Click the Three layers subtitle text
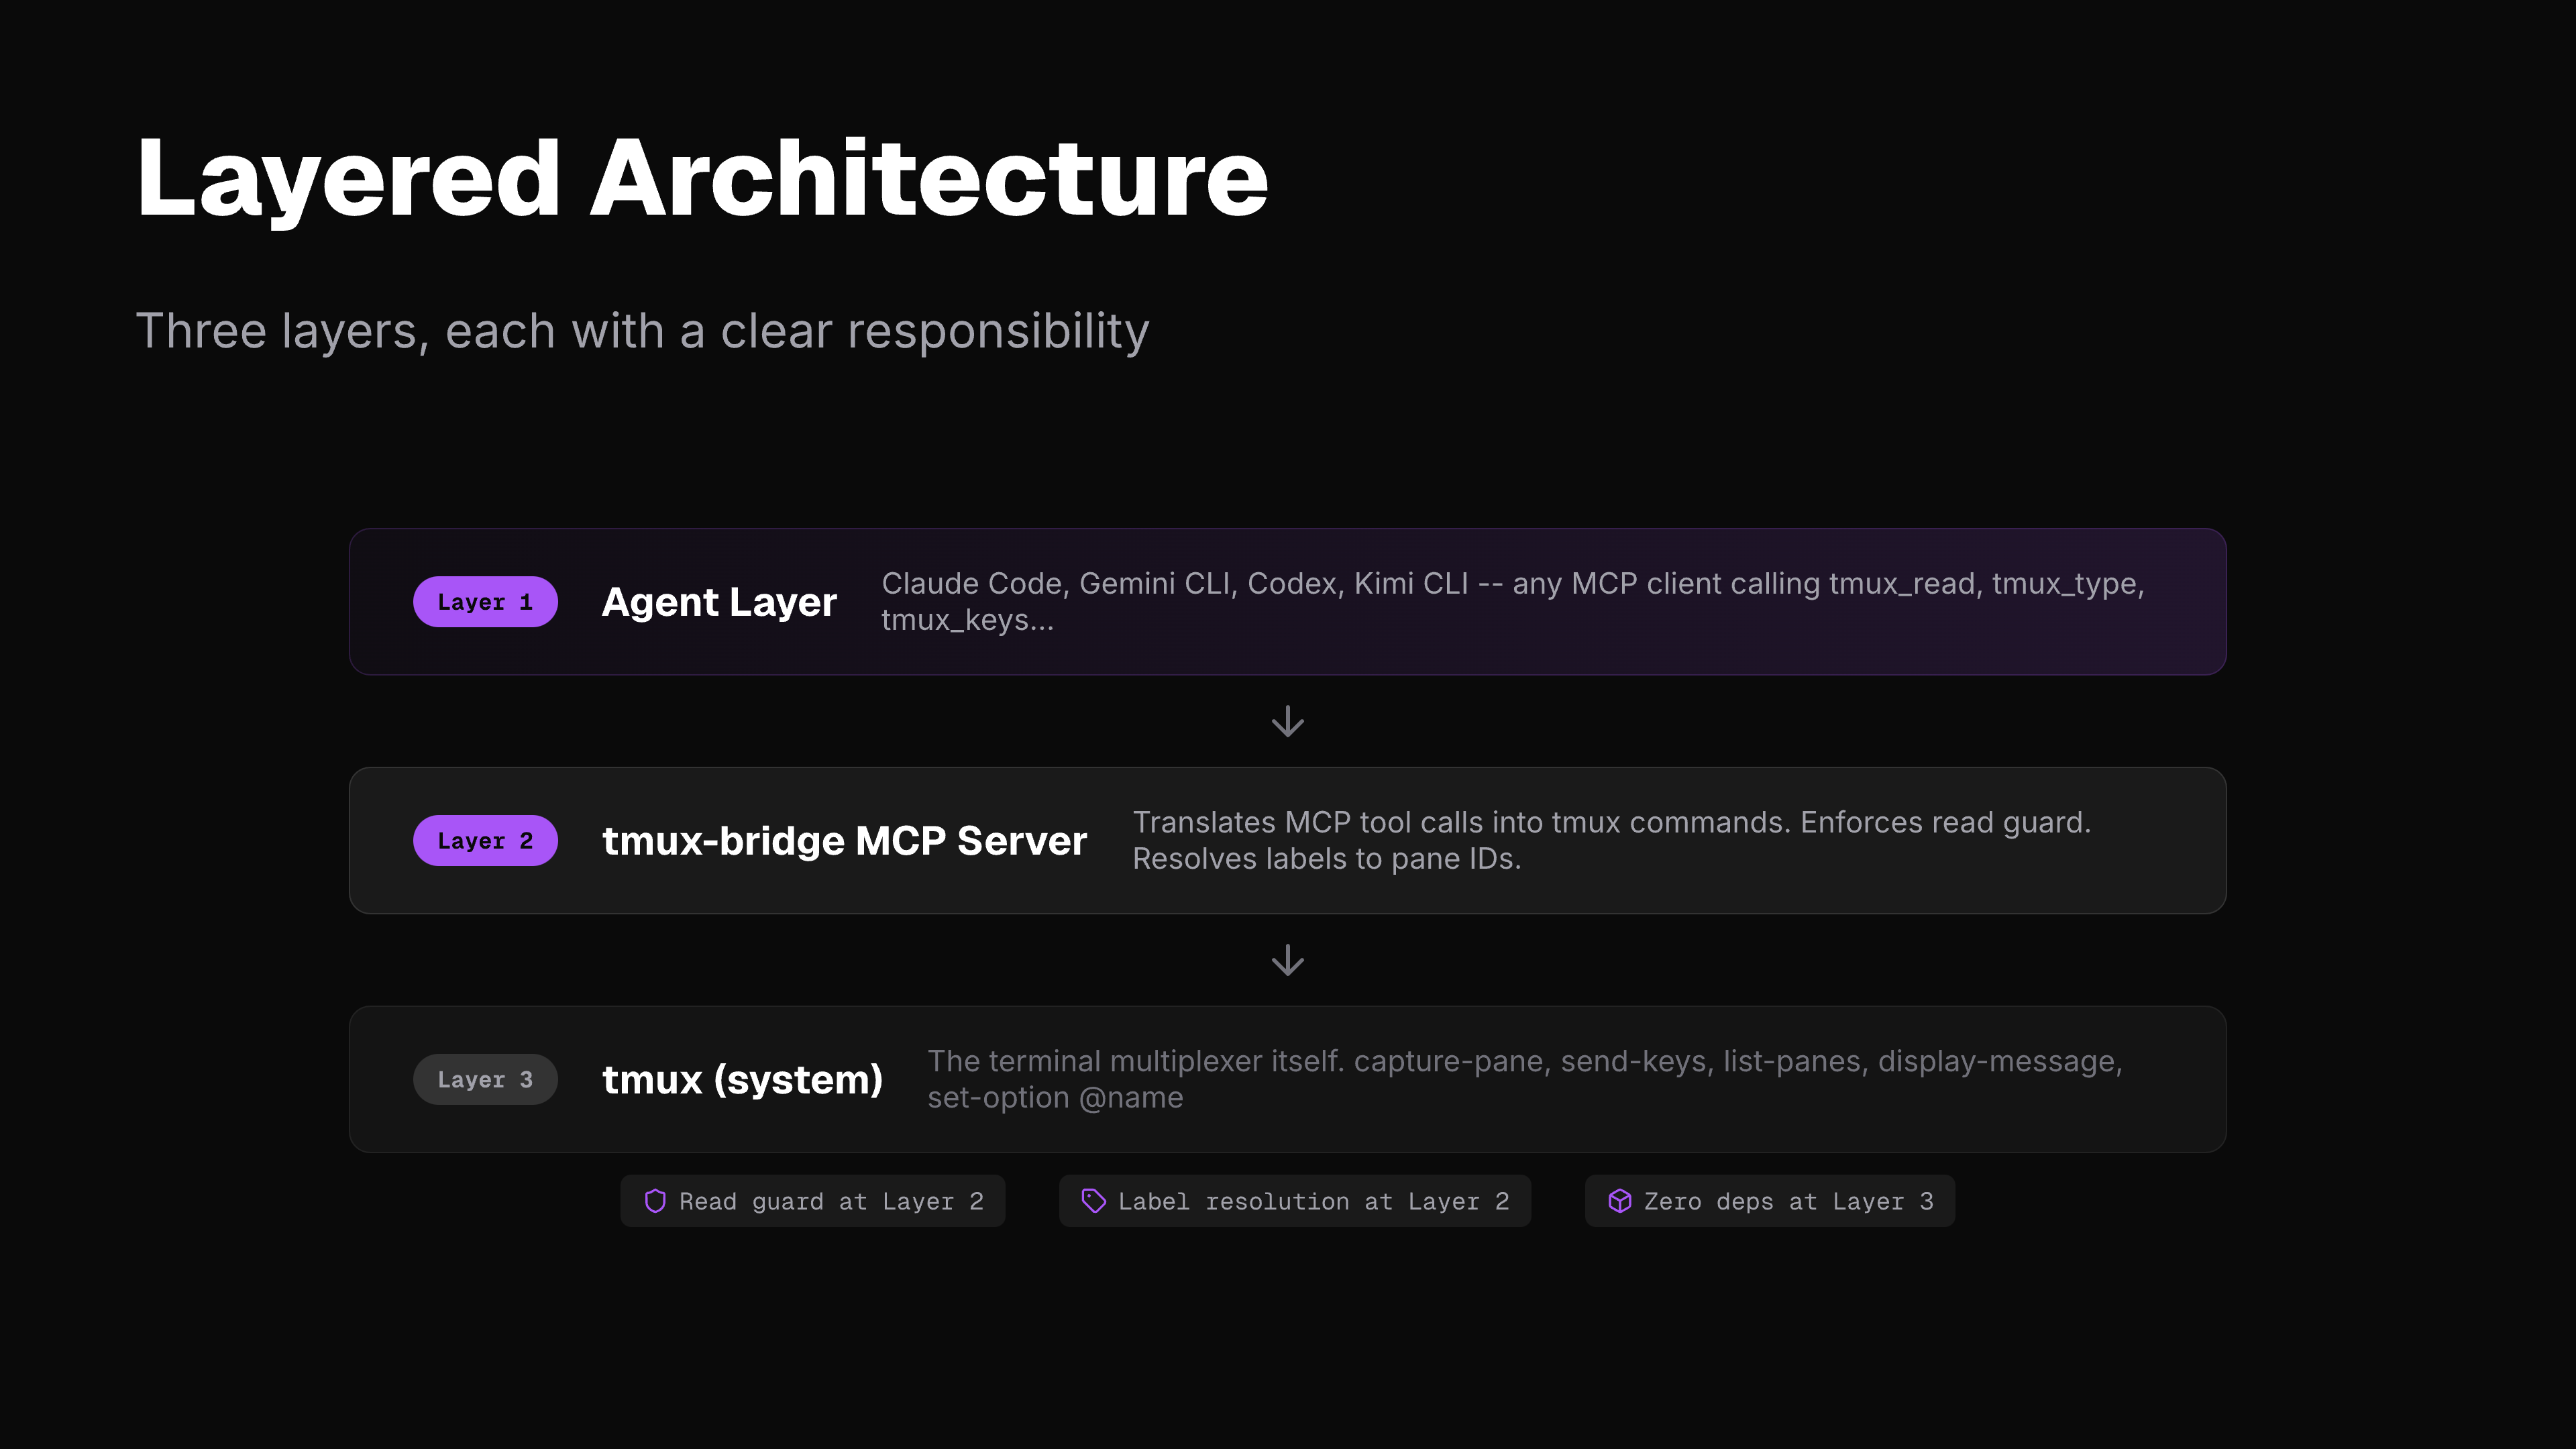The width and height of the screenshot is (2576, 1449). (x=642, y=331)
